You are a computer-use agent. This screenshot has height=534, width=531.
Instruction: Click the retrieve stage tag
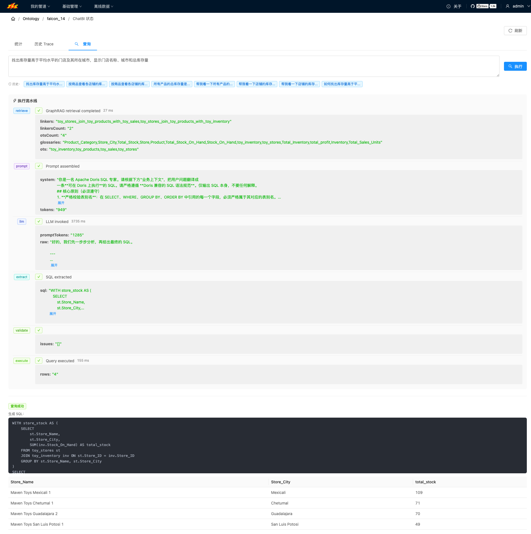pyautogui.click(x=22, y=111)
